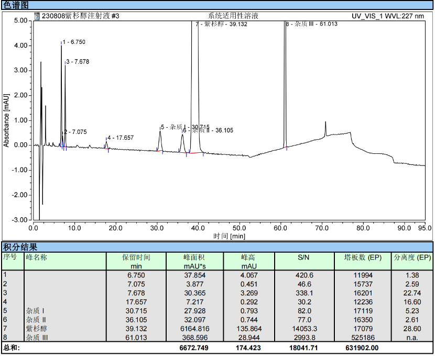
Task: Click the S/N column header
Action: point(304,257)
